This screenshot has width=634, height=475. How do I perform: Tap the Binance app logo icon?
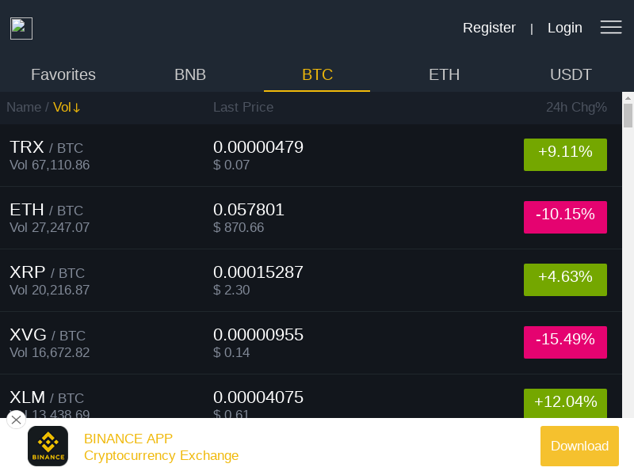coord(48,446)
